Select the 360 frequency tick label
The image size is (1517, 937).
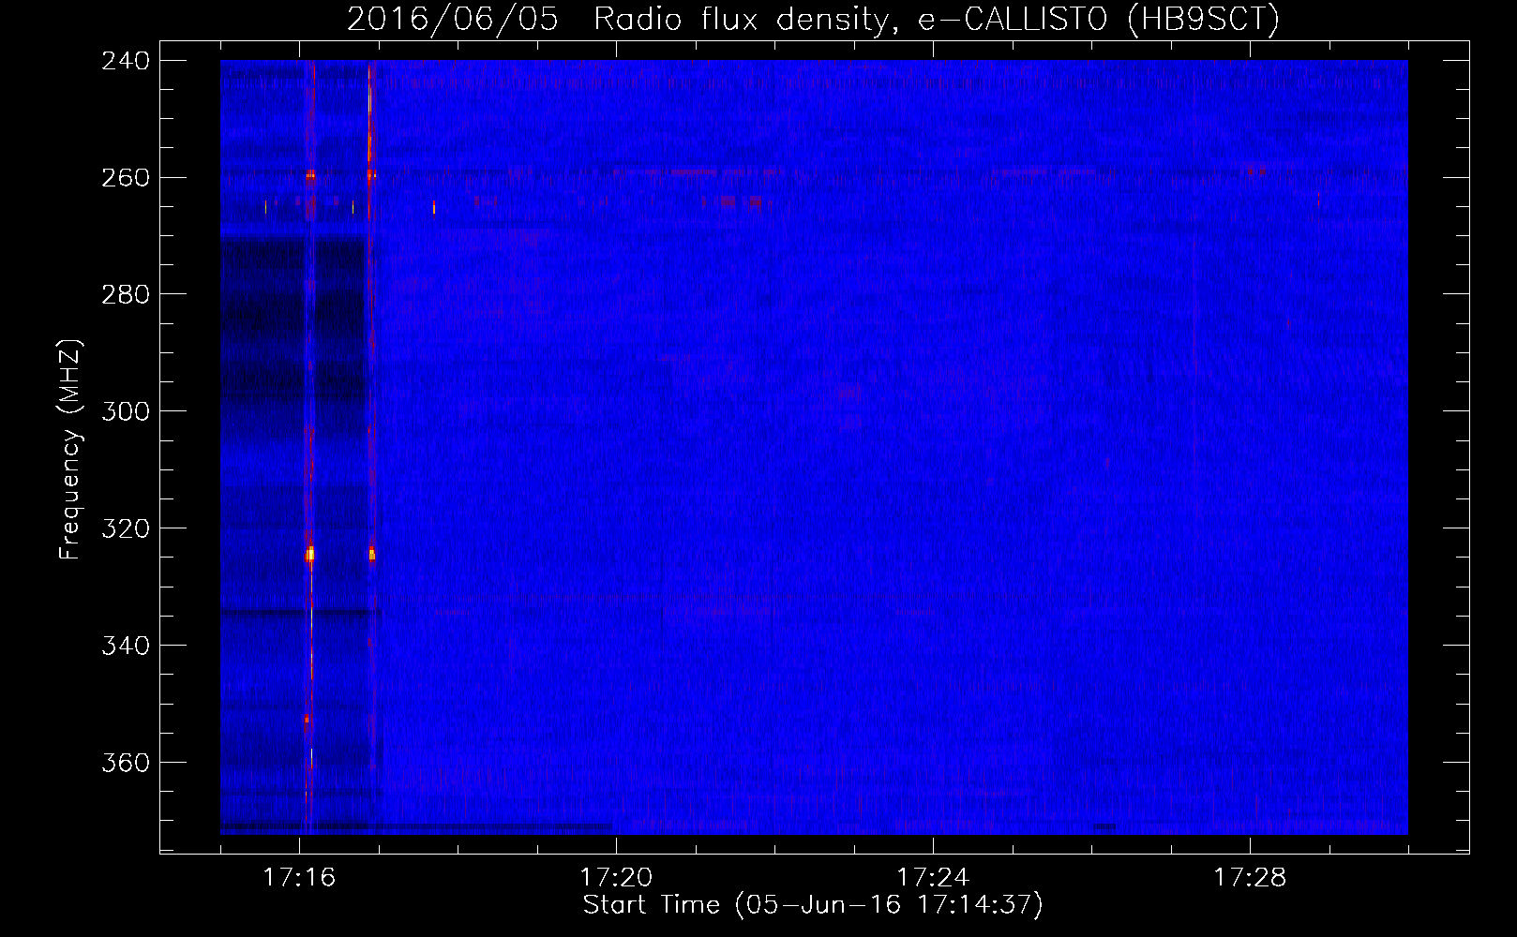point(126,764)
